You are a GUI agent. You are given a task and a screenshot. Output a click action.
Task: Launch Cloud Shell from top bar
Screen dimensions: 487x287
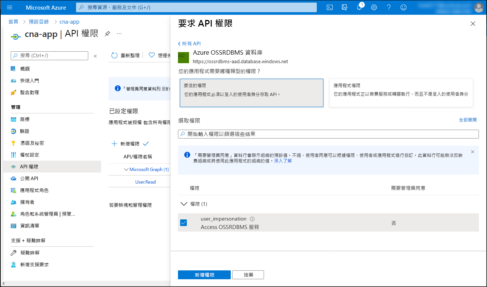coord(330,7)
